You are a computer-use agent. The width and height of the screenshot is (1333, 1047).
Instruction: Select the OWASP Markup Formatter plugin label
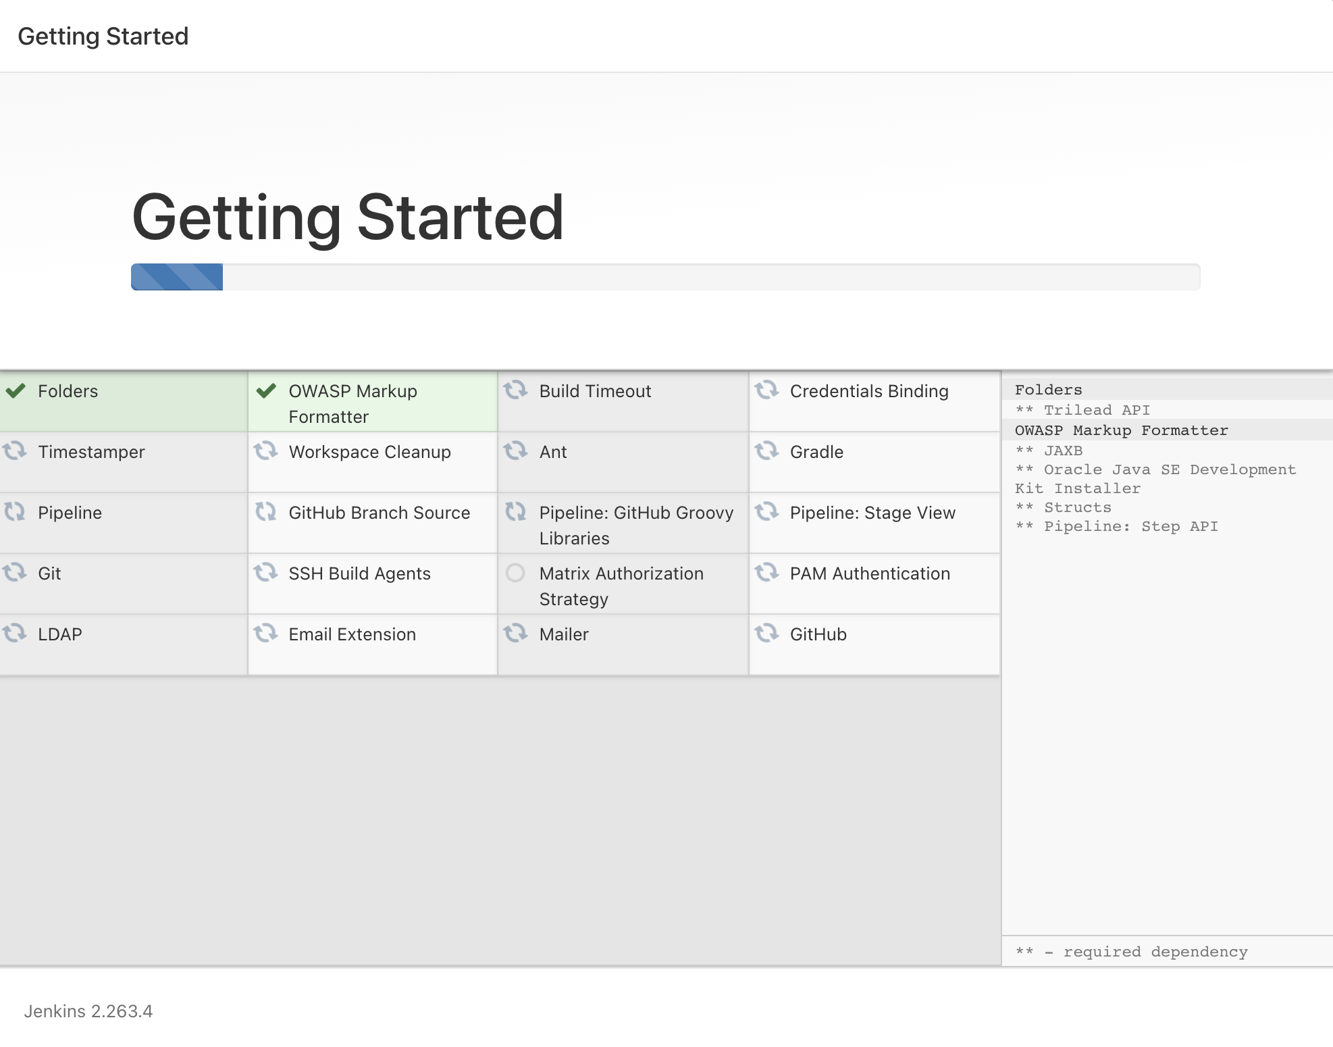(x=352, y=404)
